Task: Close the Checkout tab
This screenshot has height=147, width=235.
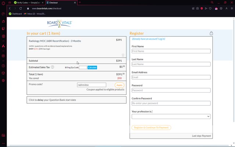Action: [75, 3]
